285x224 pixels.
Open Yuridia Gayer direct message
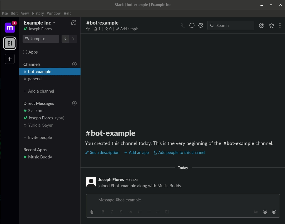50,125
